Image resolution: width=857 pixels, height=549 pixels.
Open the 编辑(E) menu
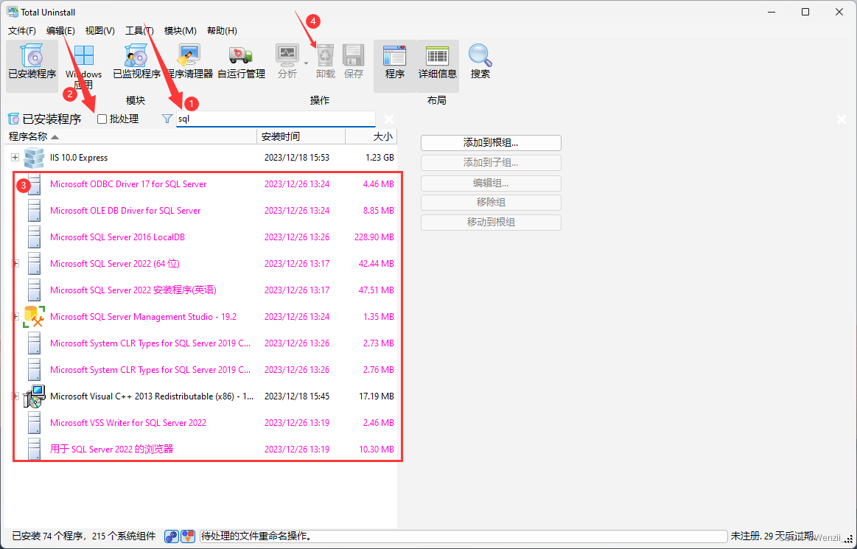60,31
